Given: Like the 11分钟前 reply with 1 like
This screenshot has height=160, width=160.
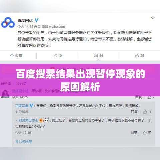Looking at the screenshot, I should click(147, 112).
